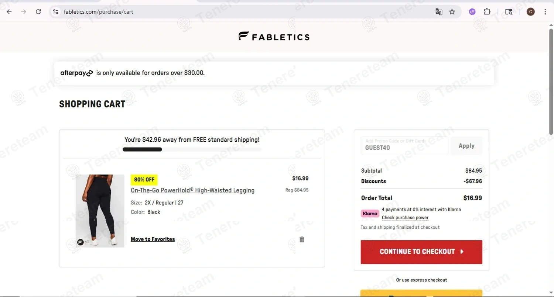The height and width of the screenshot is (297, 554).
Task: Check purchase power with Klarna
Action: click(x=405, y=218)
